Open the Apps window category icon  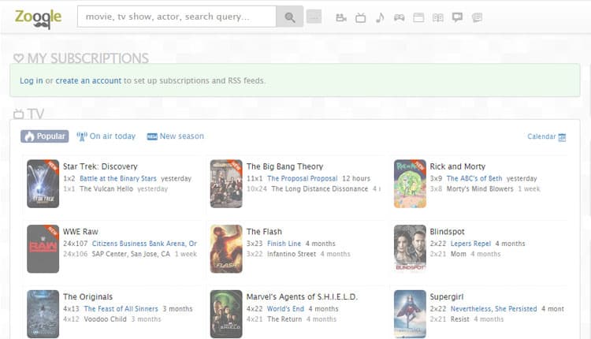tap(418, 17)
